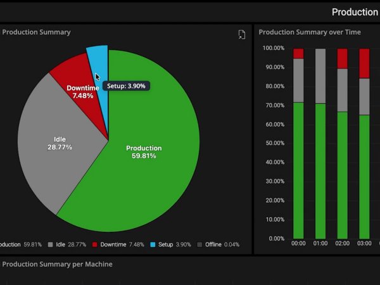Click the gray segment of the 01:00 bar
The image size is (380, 285).
tap(320, 76)
